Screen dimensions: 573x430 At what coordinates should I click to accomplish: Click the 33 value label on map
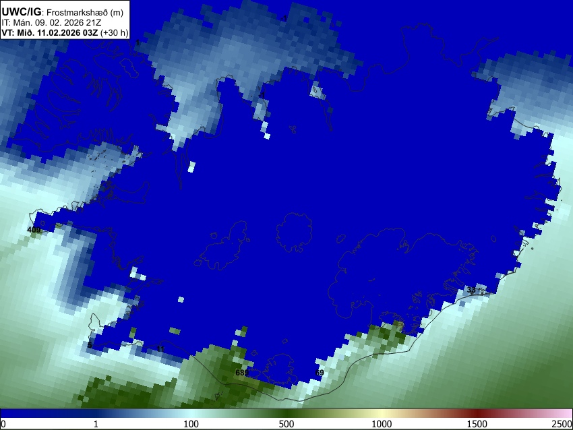[x=471, y=290]
